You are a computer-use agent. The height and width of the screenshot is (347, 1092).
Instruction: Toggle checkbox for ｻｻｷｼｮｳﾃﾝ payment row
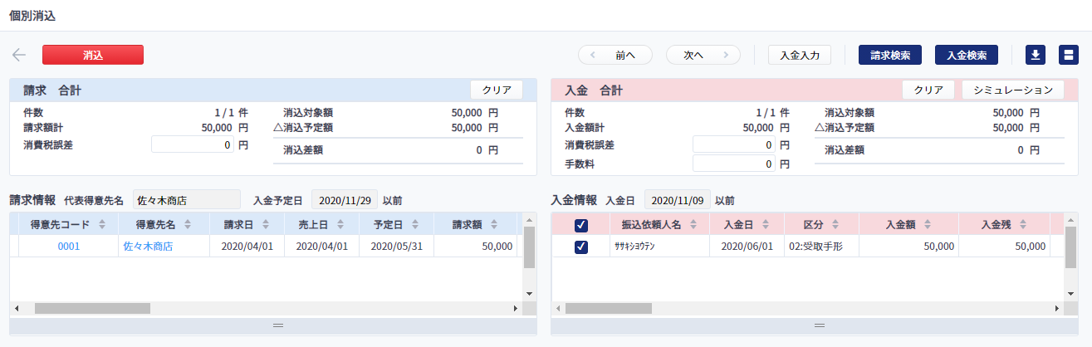pos(581,247)
